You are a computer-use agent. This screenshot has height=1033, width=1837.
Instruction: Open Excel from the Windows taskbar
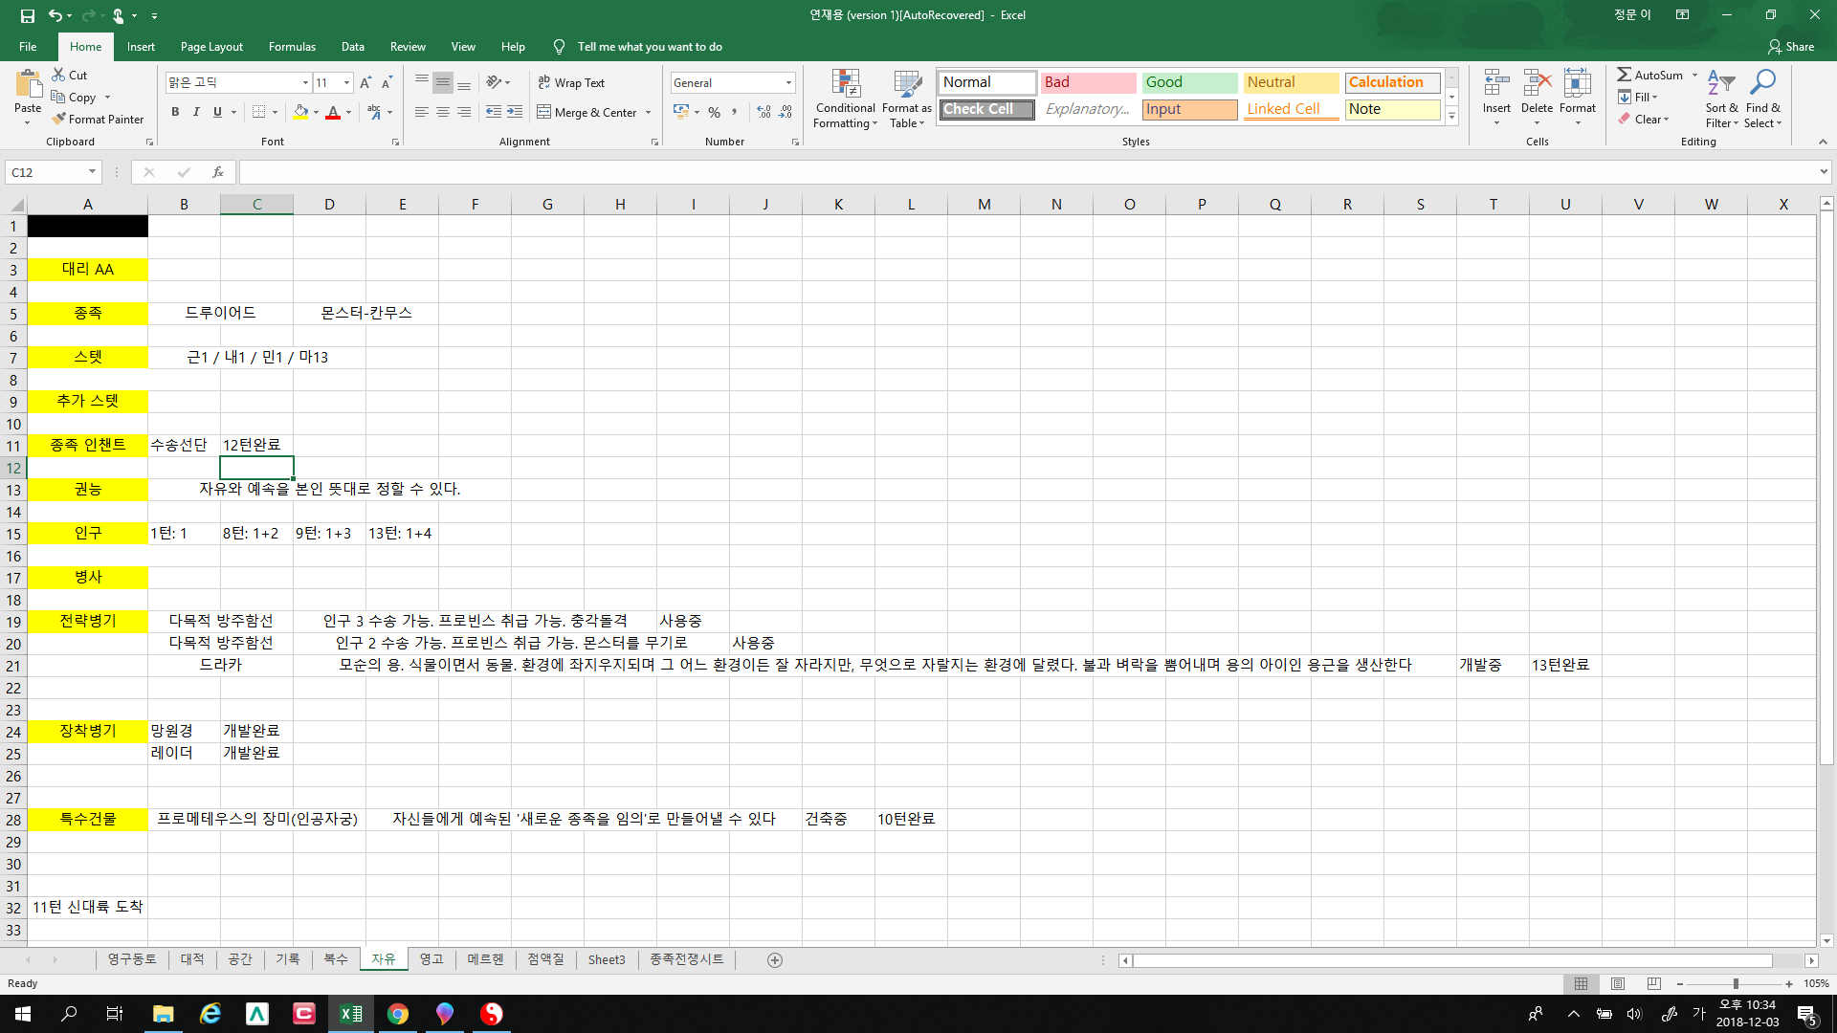(x=351, y=1013)
